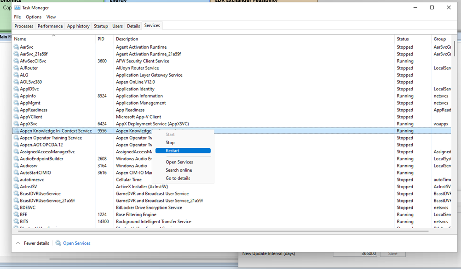Screen dimensions: 461x269
Task: Click the gear icon next to AppXSvc
Action: [16, 123]
